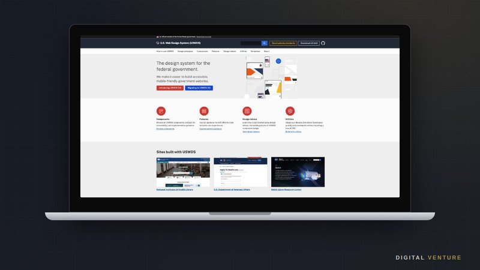Open the GitHub icon in header
This screenshot has width=480, height=270.
(323, 43)
